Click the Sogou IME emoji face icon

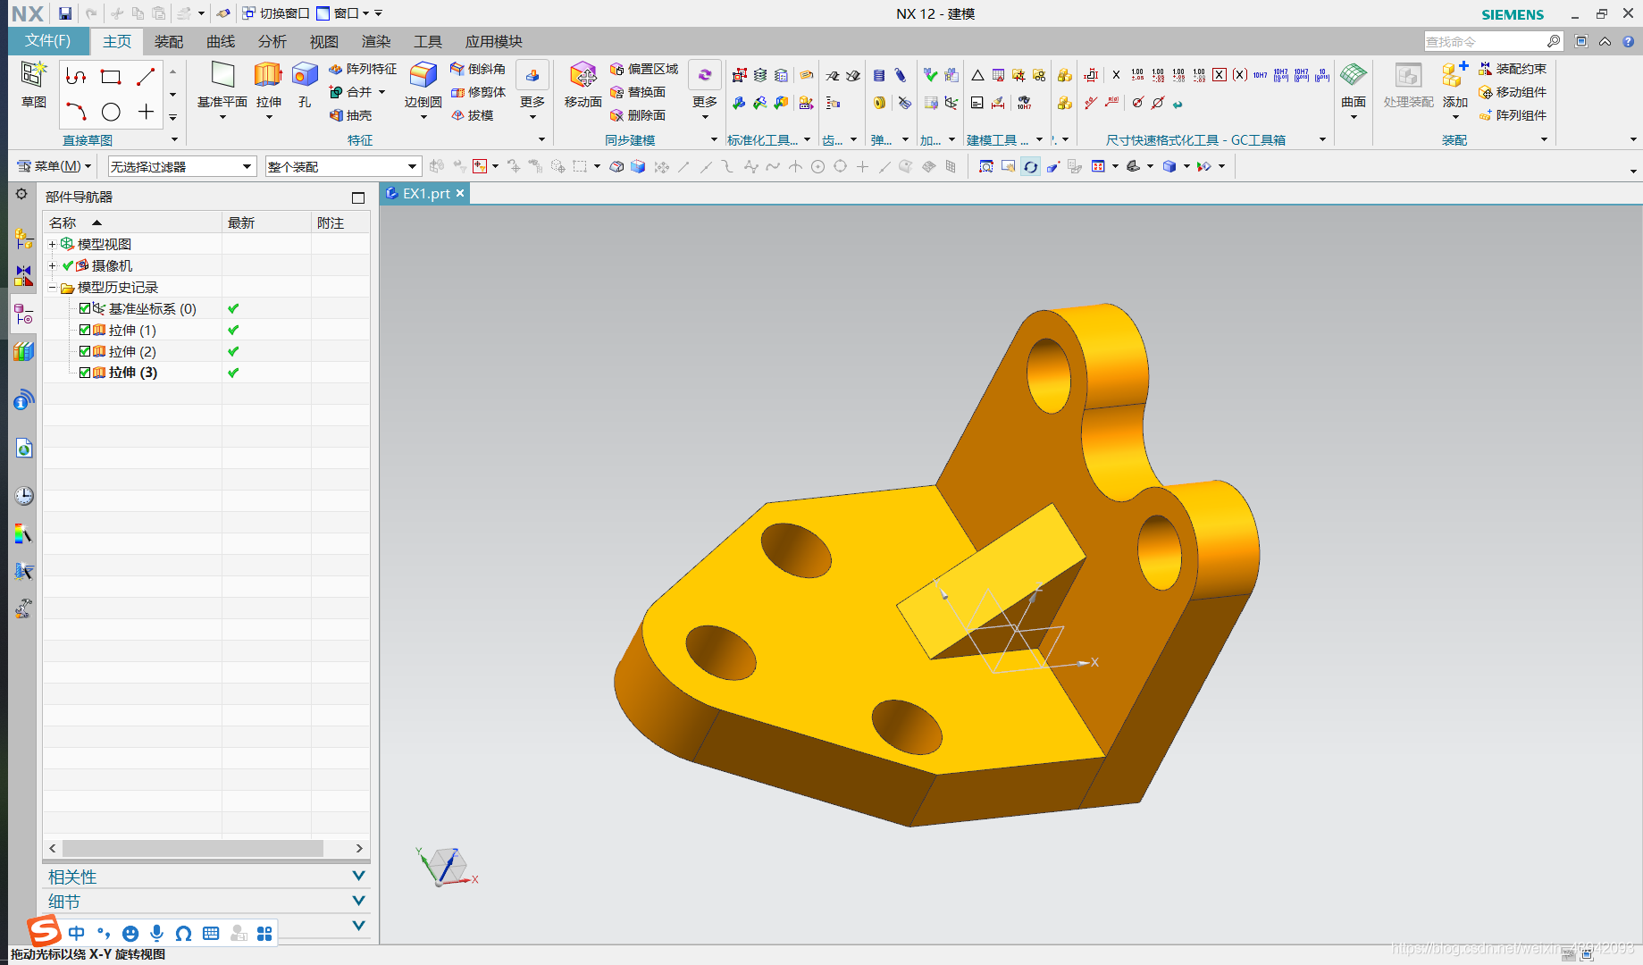click(x=130, y=933)
